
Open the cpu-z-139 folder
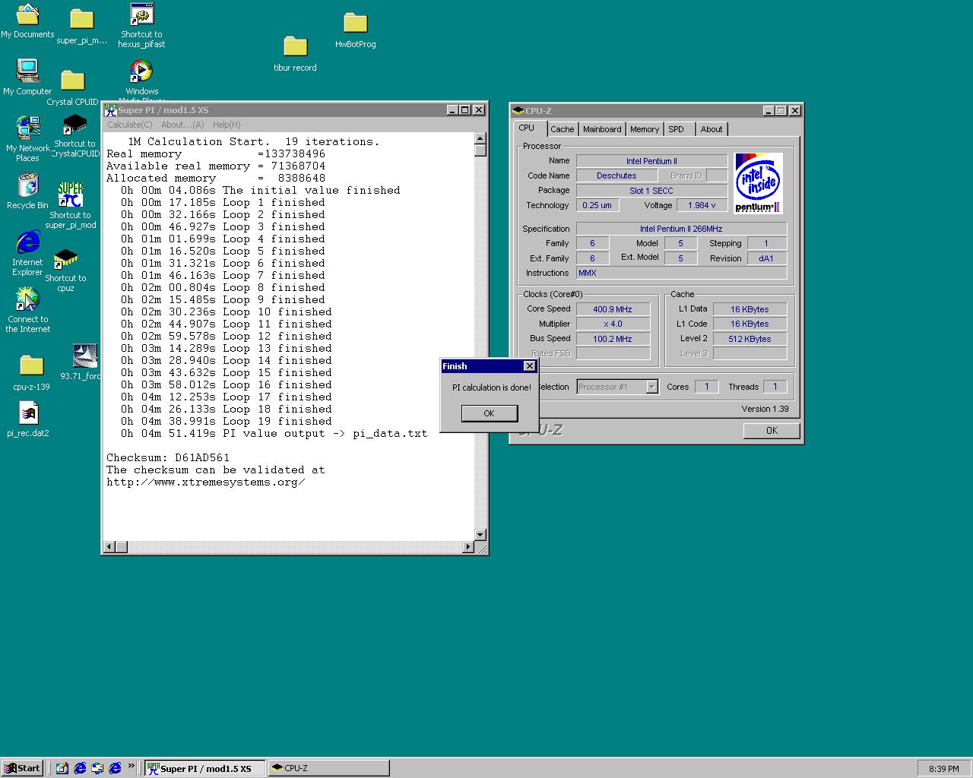31,372
